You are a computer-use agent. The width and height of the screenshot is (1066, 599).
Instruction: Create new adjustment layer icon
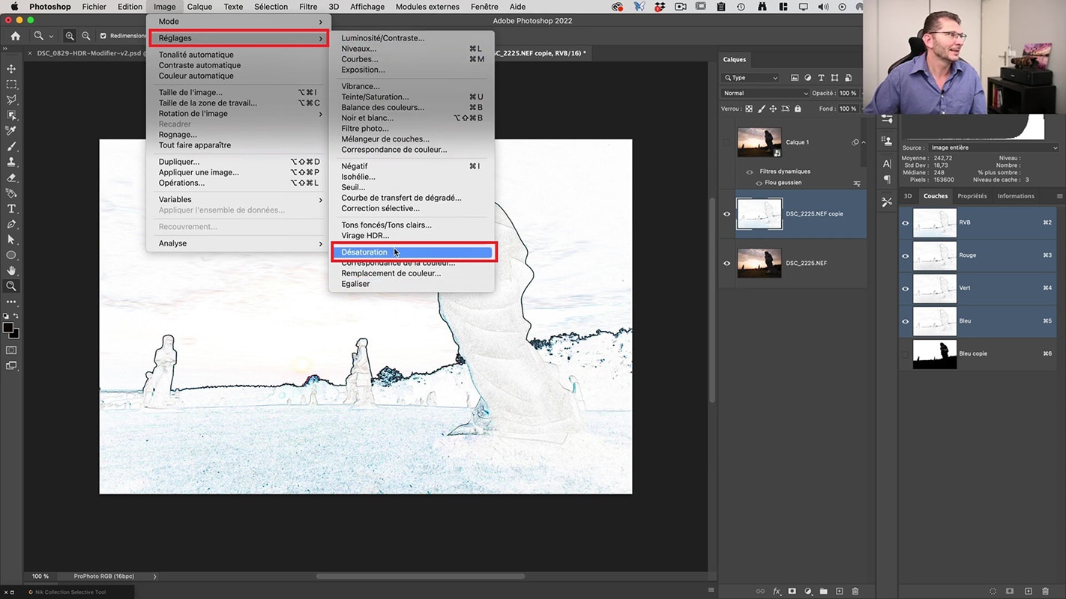pyautogui.click(x=808, y=592)
